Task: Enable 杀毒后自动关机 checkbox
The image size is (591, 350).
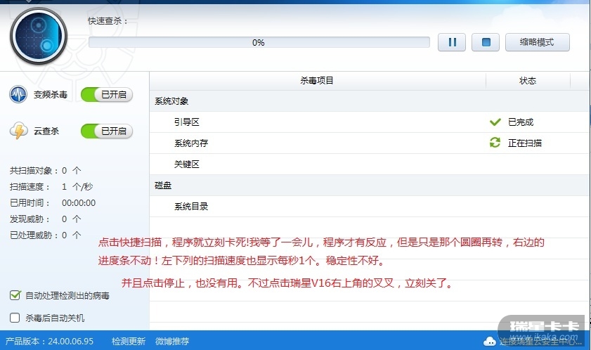Action: click(x=15, y=318)
